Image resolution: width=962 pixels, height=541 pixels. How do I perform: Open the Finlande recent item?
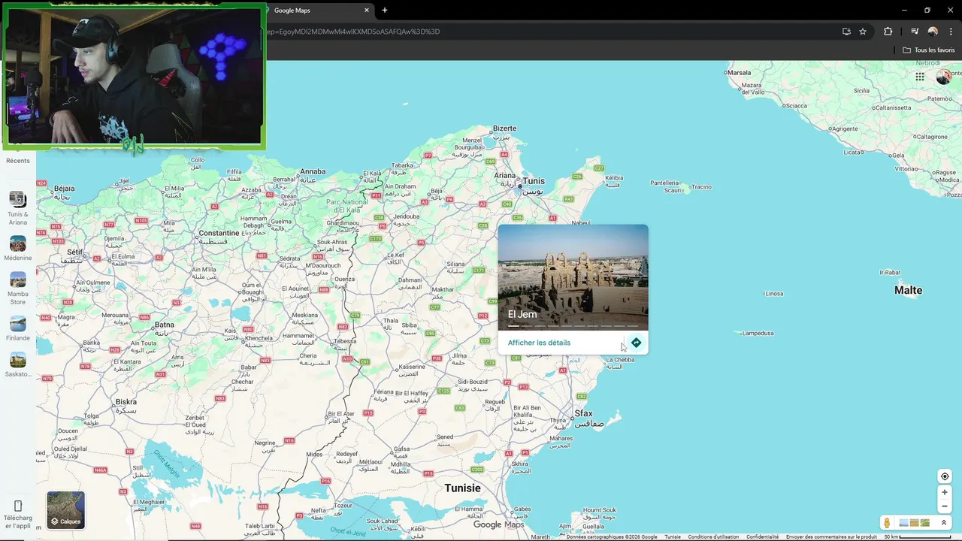pyautogui.click(x=18, y=329)
